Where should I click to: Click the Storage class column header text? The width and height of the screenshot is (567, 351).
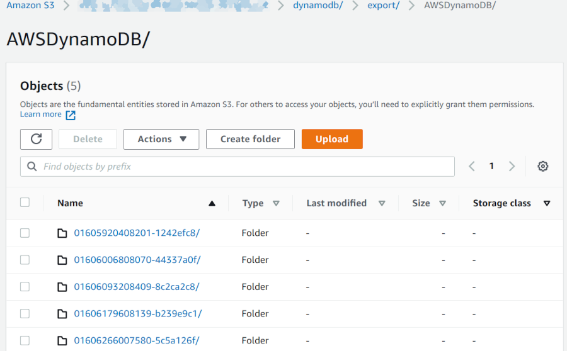(502, 203)
